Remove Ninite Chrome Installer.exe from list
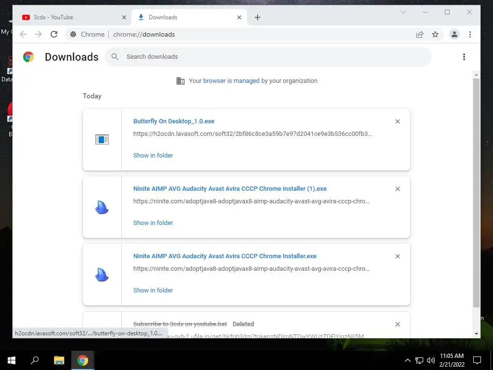 click(398, 256)
